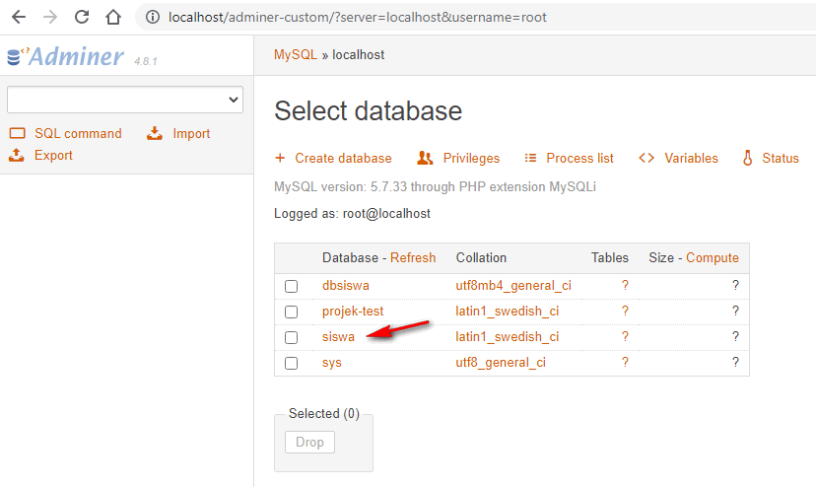The image size is (816, 487).
Task: Click the browser back arrow
Action: click(18, 17)
